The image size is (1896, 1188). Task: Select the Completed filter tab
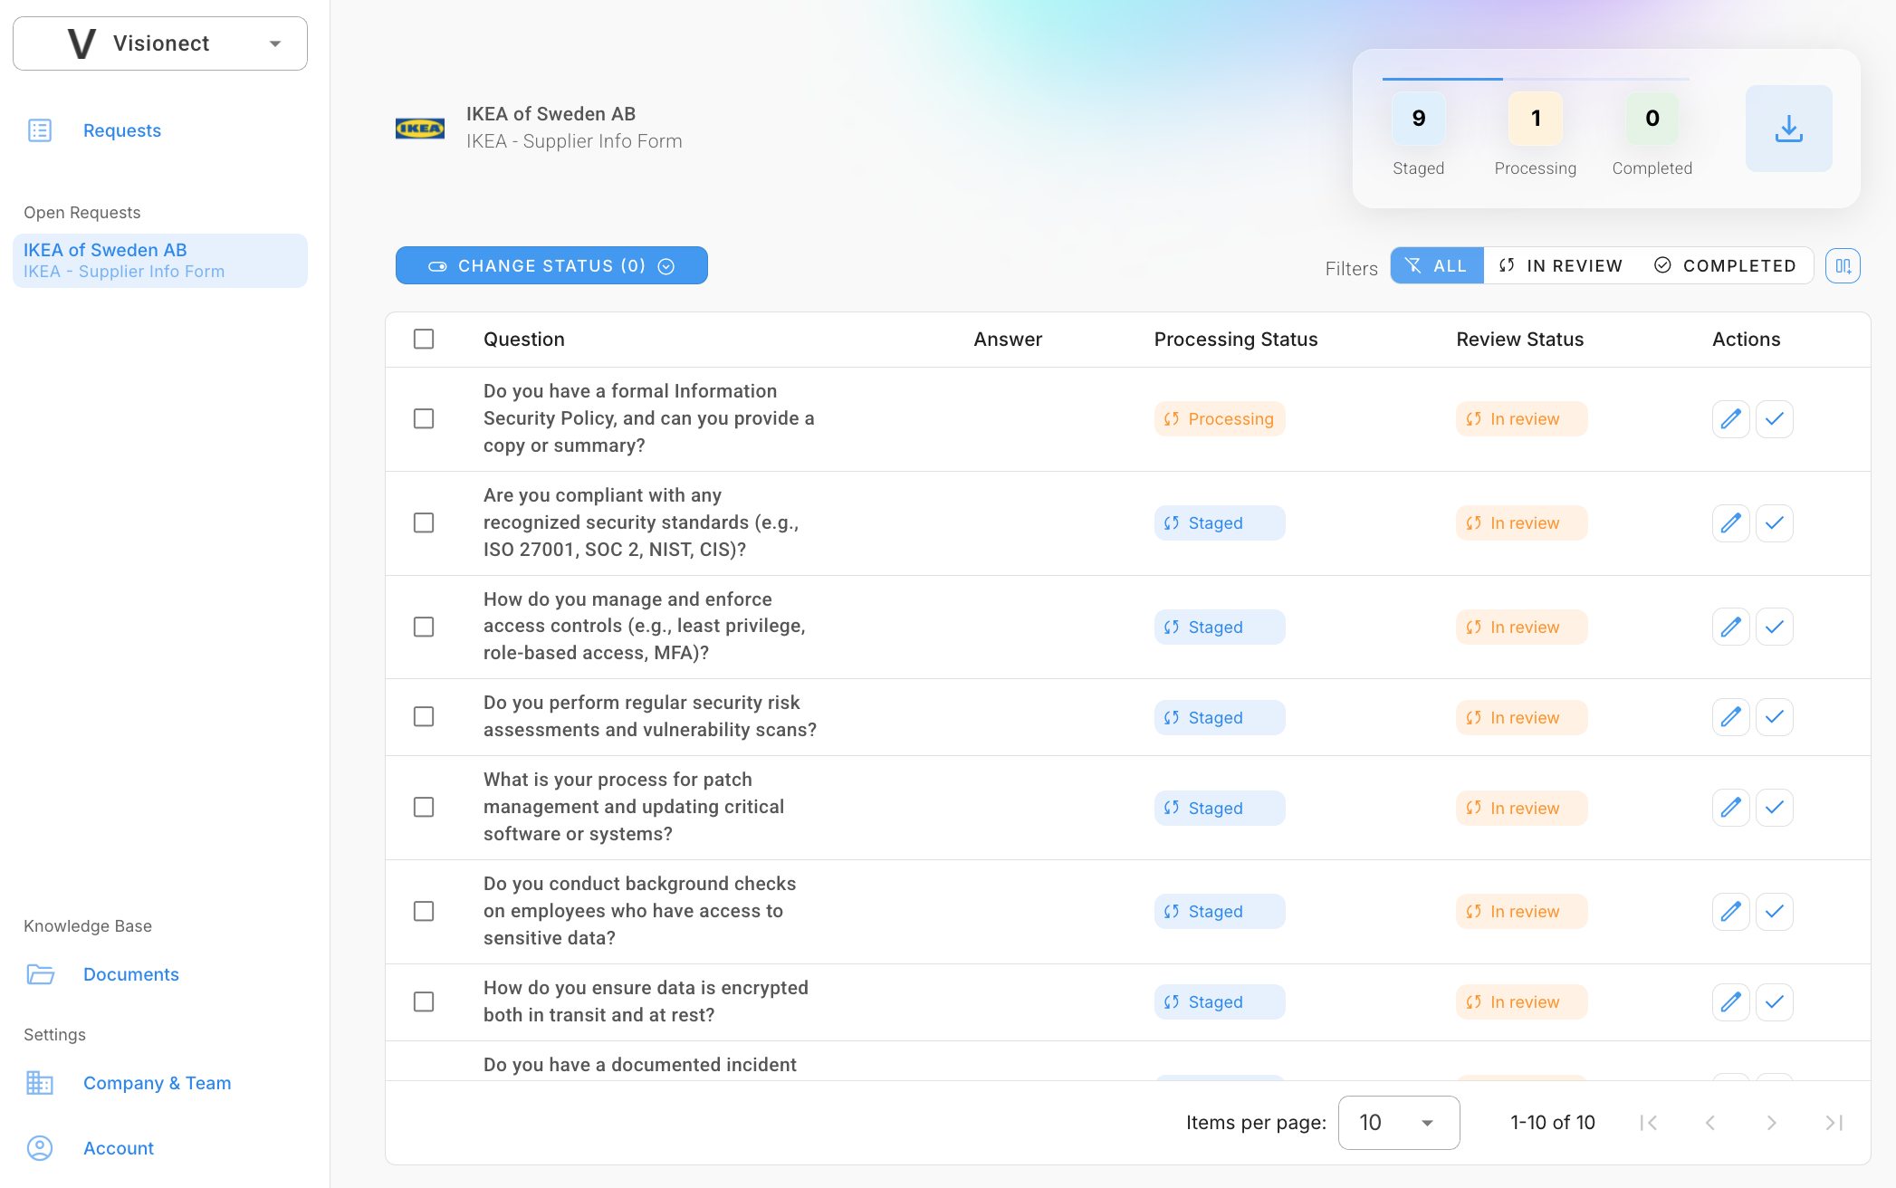point(1726,266)
